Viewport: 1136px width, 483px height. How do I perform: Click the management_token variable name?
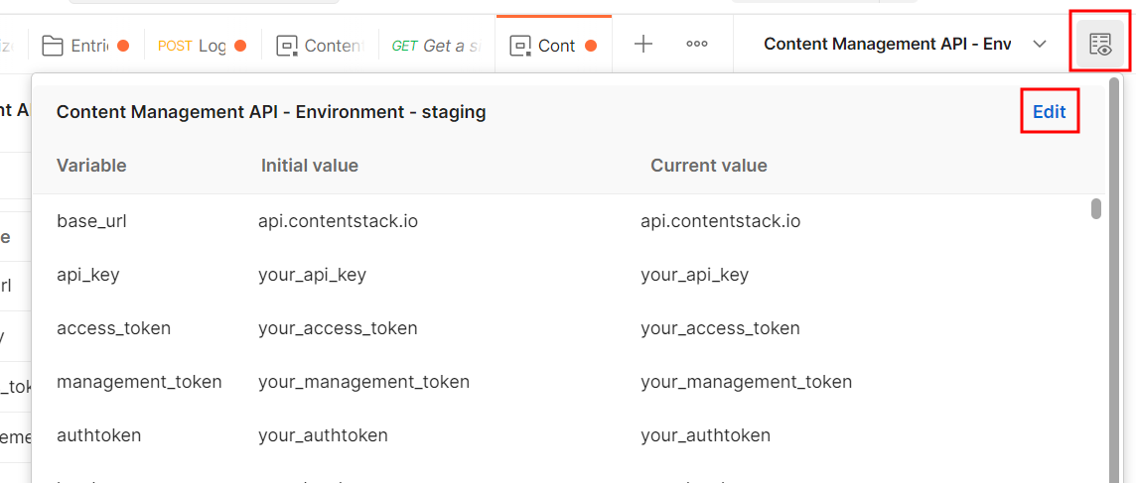(139, 381)
